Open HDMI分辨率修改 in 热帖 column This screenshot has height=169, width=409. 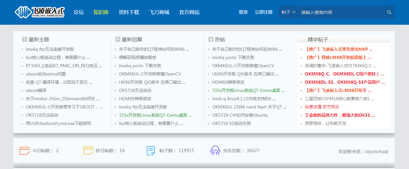coord(228,82)
